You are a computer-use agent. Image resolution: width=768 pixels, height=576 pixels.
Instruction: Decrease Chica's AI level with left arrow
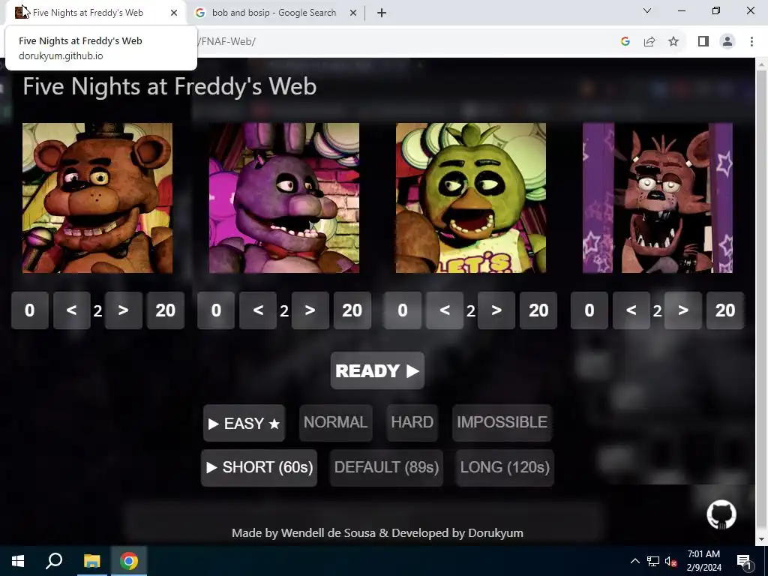point(445,310)
